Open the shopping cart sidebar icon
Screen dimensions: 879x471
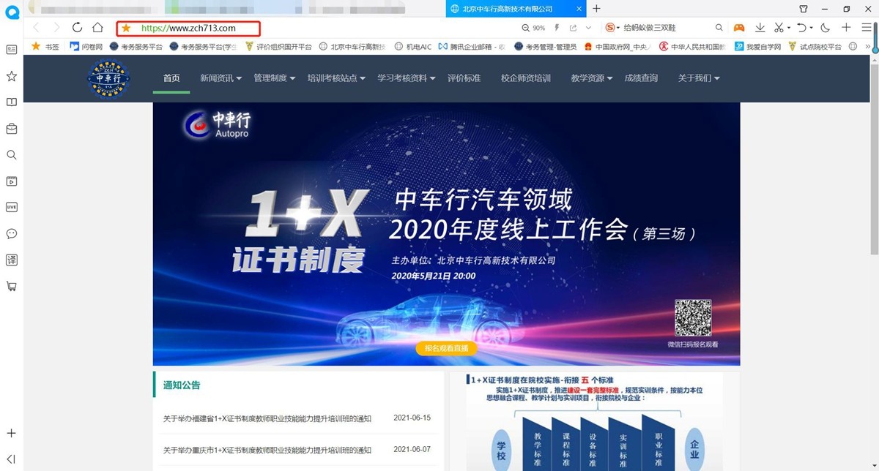pyautogui.click(x=12, y=286)
